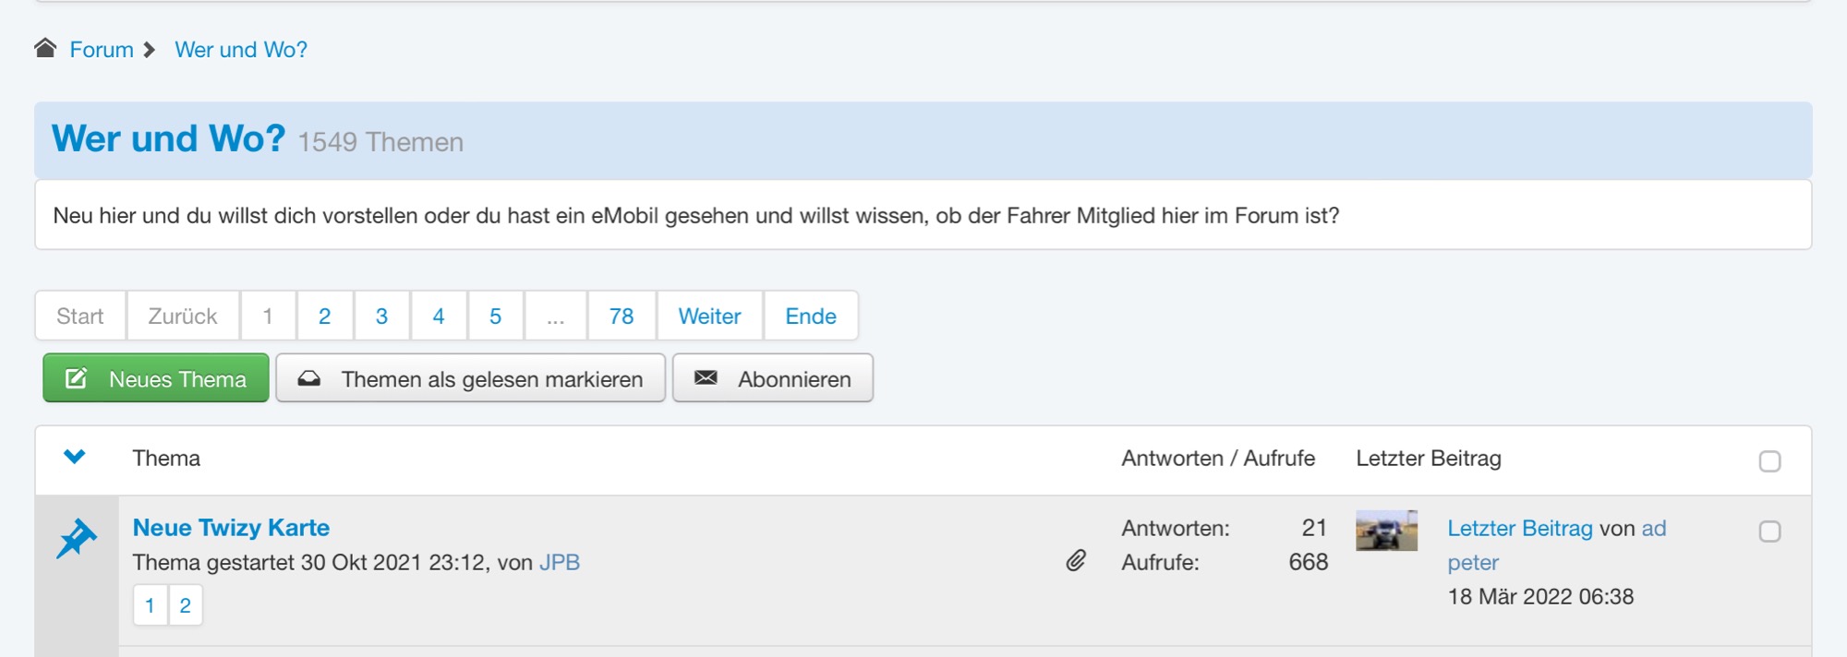Jump to page 78 in pagination
This screenshot has height=657, width=1847.
(622, 317)
